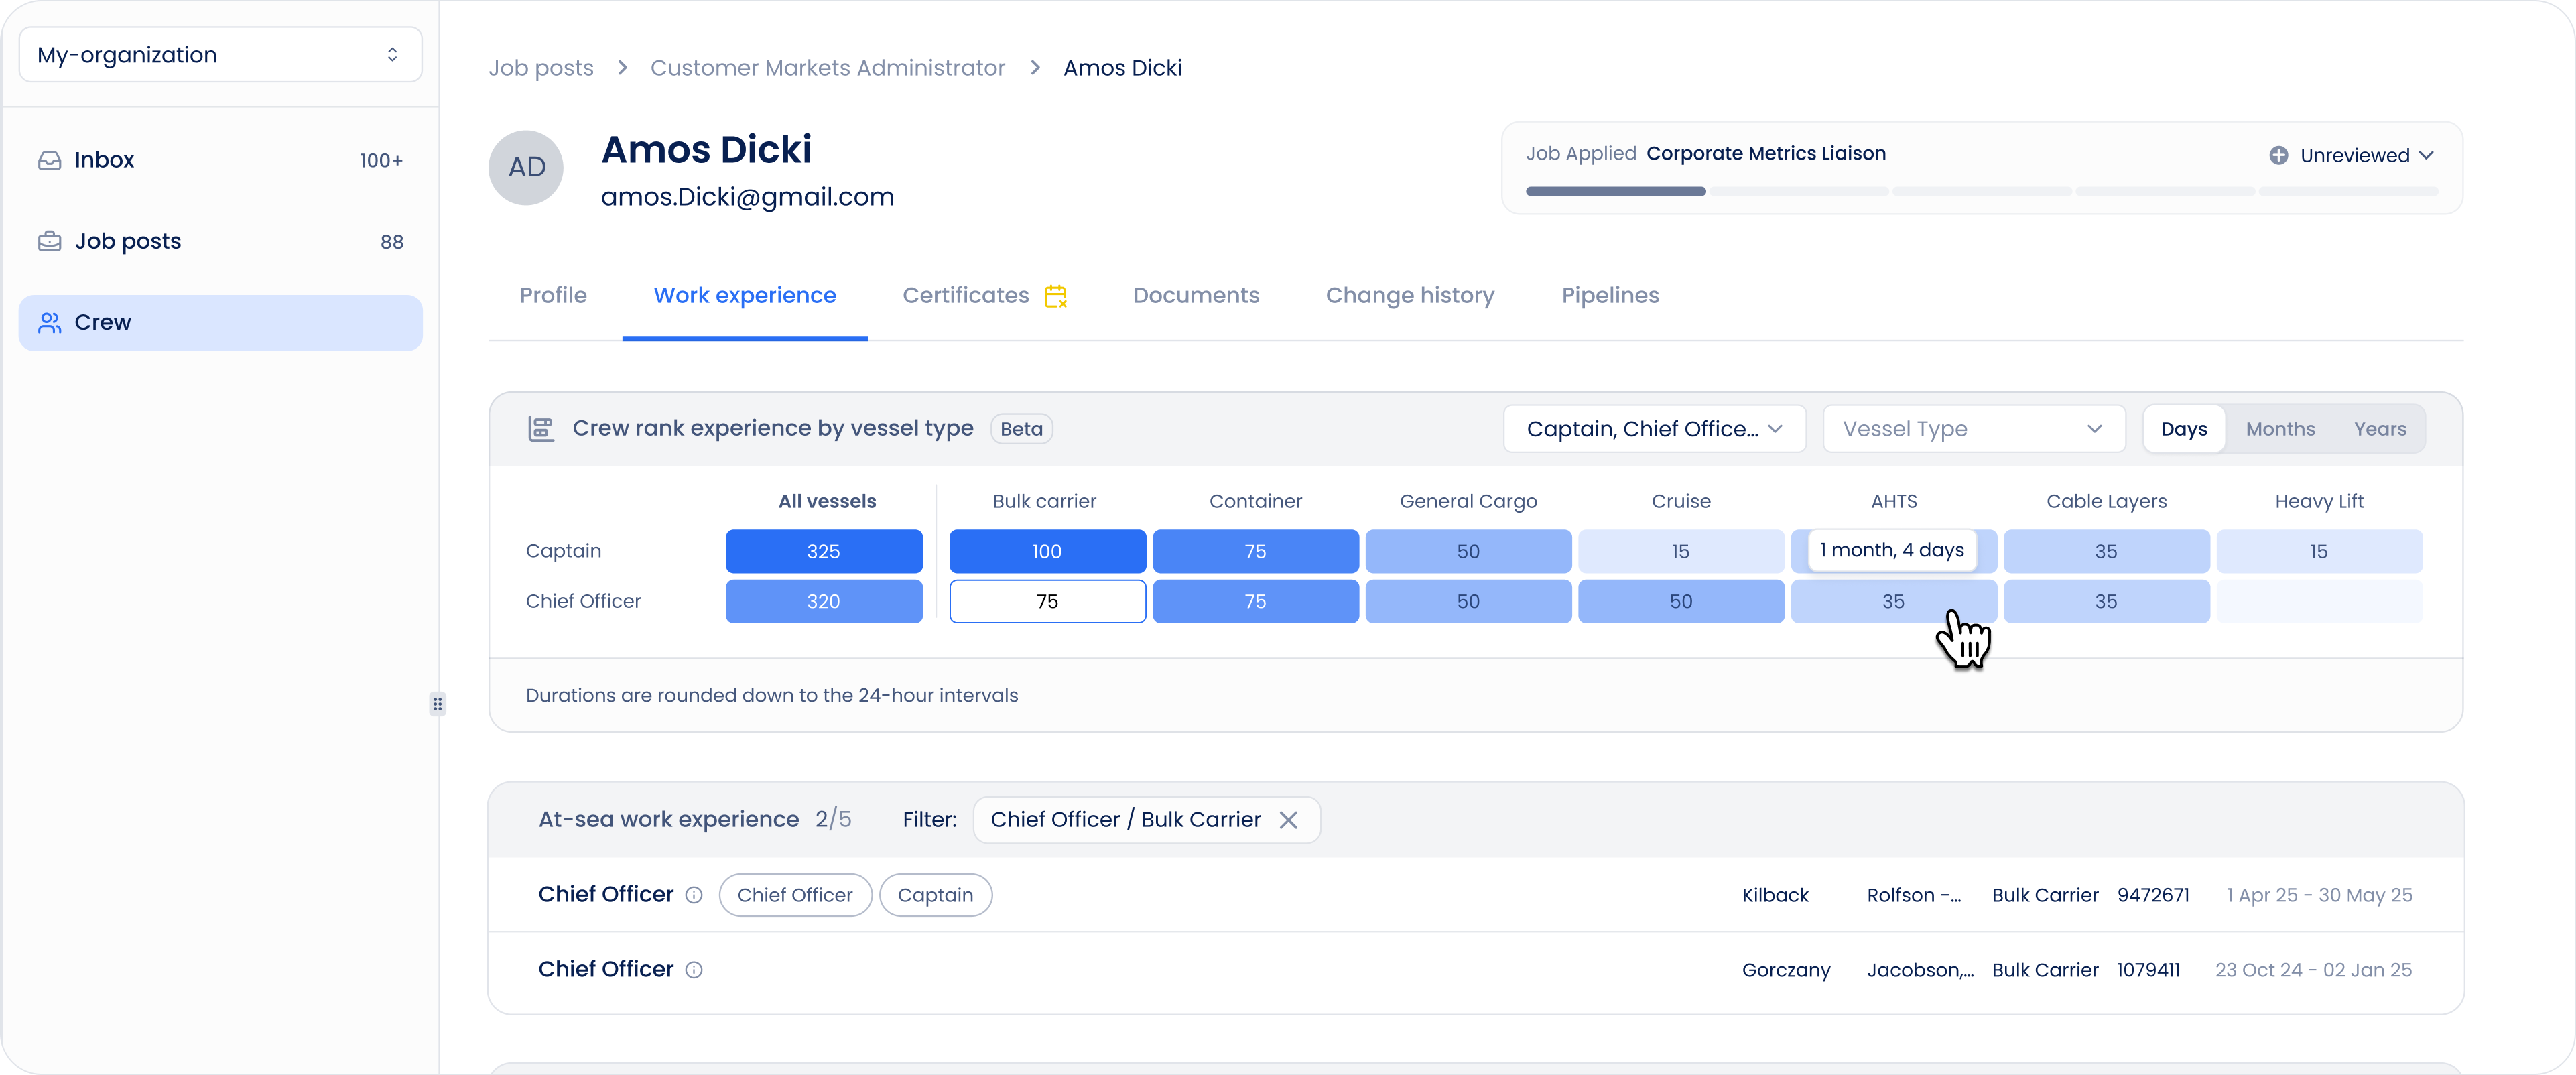Screen dimensions: 2576x1075
Task: Go to Job posts breadcrumb
Action: tap(541, 68)
